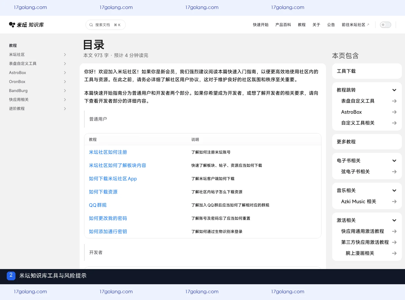This screenshot has height=300, width=405.
Task: Click the 搜索文档 search field
Action: pos(105,25)
